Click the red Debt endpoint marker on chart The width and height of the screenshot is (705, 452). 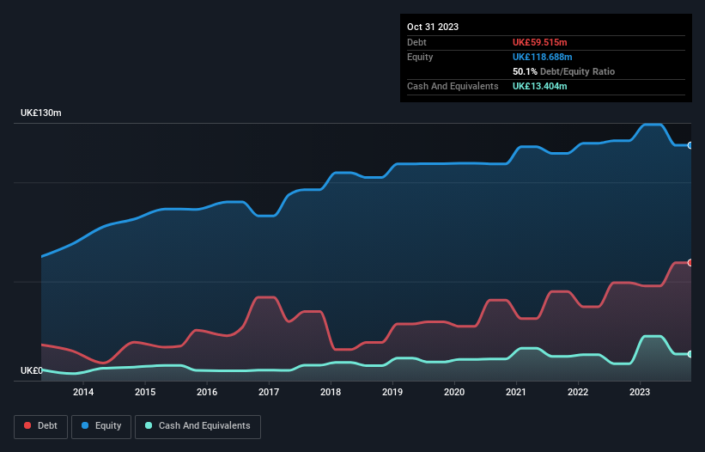point(690,262)
